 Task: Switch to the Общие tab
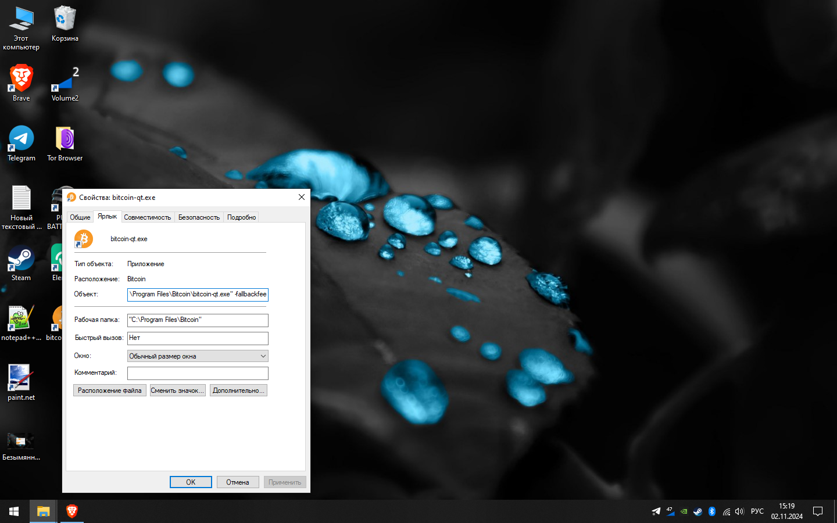tap(80, 217)
